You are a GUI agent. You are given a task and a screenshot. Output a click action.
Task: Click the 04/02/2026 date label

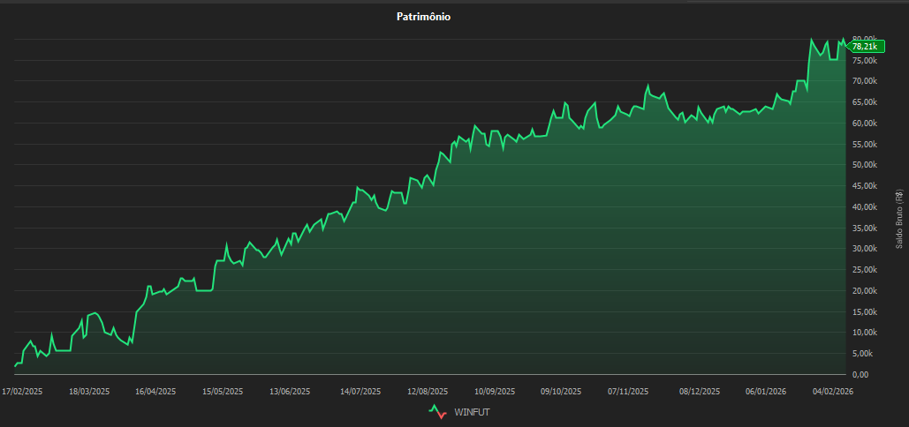pyautogui.click(x=832, y=391)
